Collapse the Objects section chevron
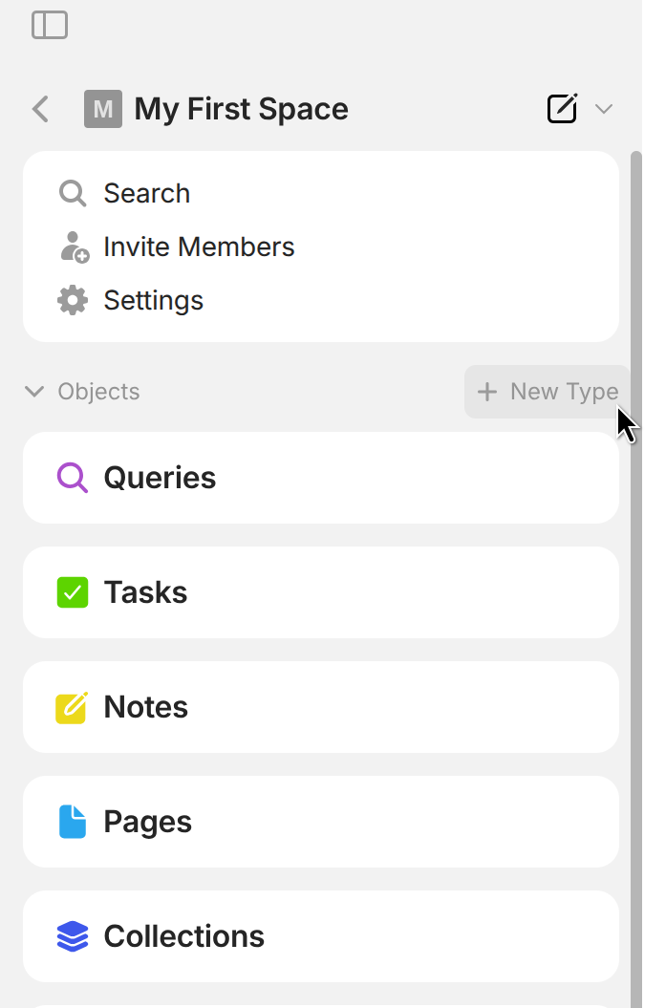This screenshot has height=1008, width=666. point(34,392)
